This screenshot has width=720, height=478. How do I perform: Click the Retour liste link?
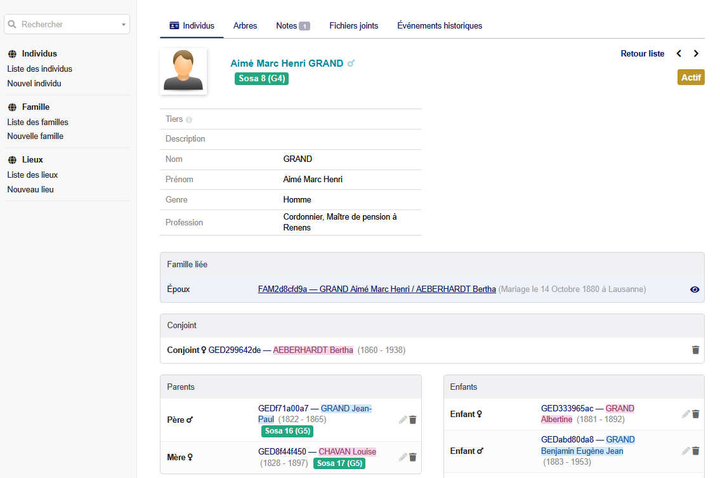(642, 54)
